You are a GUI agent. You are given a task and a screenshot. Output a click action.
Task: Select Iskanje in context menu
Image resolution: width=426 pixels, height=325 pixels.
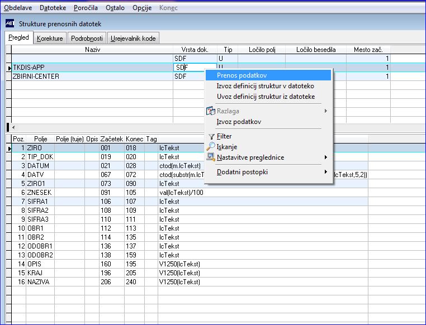(268, 147)
